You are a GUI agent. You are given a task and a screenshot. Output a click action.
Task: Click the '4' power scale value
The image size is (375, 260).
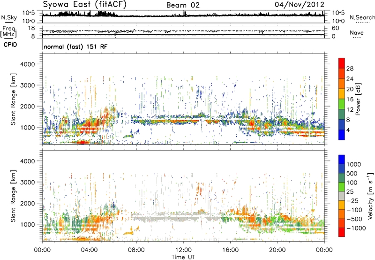[x=348, y=130]
